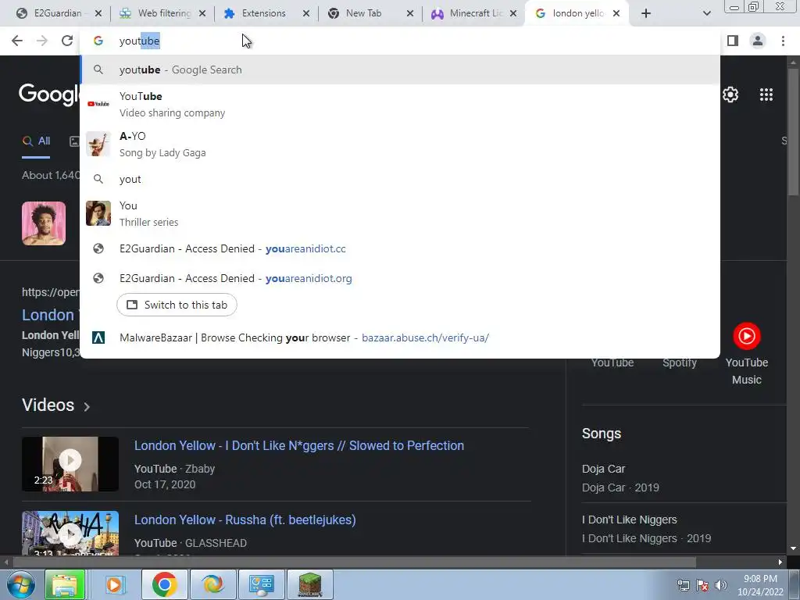Go back to the previous page
This screenshot has width=800, height=600.
[x=17, y=41]
